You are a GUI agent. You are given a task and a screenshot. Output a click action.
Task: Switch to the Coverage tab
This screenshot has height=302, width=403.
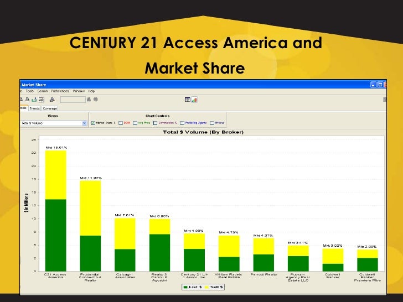tap(50, 108)
